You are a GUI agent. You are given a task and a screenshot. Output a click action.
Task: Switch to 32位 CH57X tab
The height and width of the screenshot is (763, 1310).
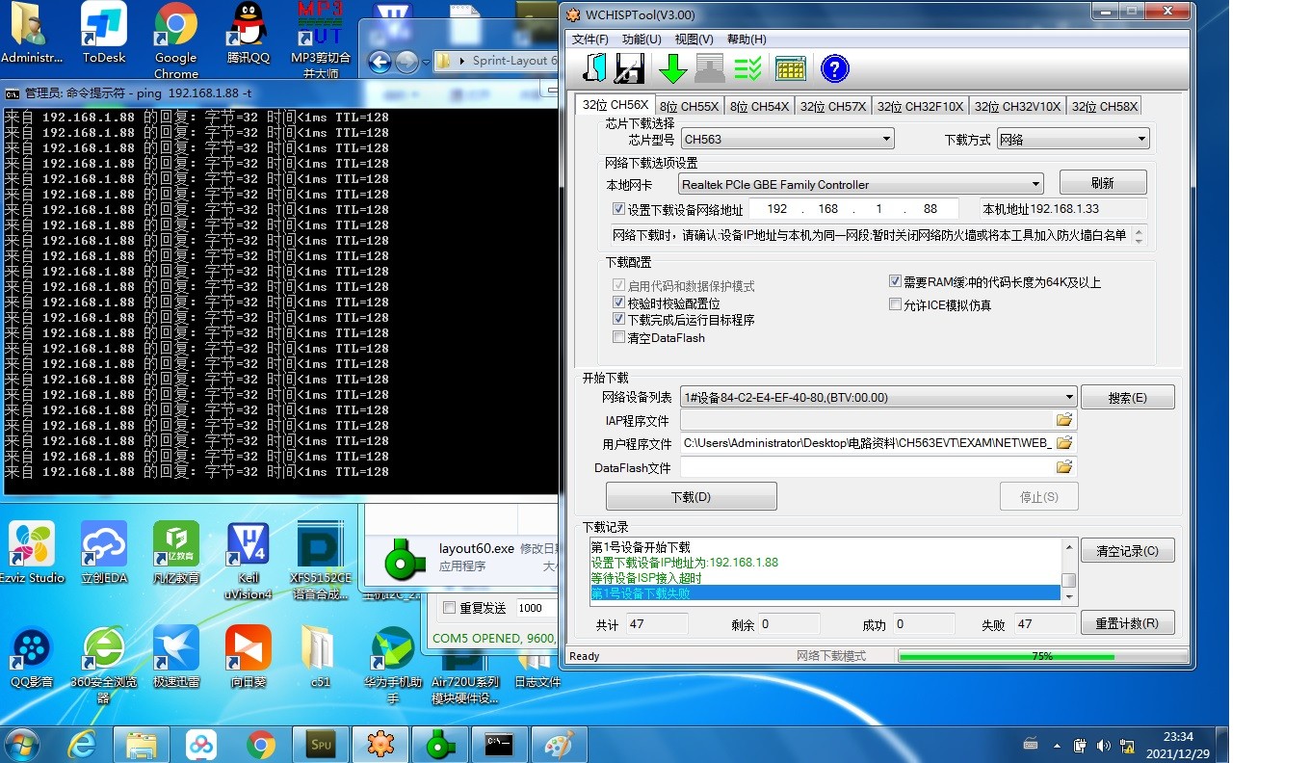coord(833,106)
